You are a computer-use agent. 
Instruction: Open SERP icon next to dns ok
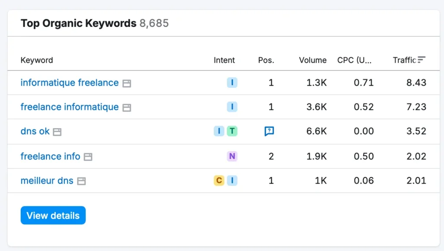pos(57,132)
